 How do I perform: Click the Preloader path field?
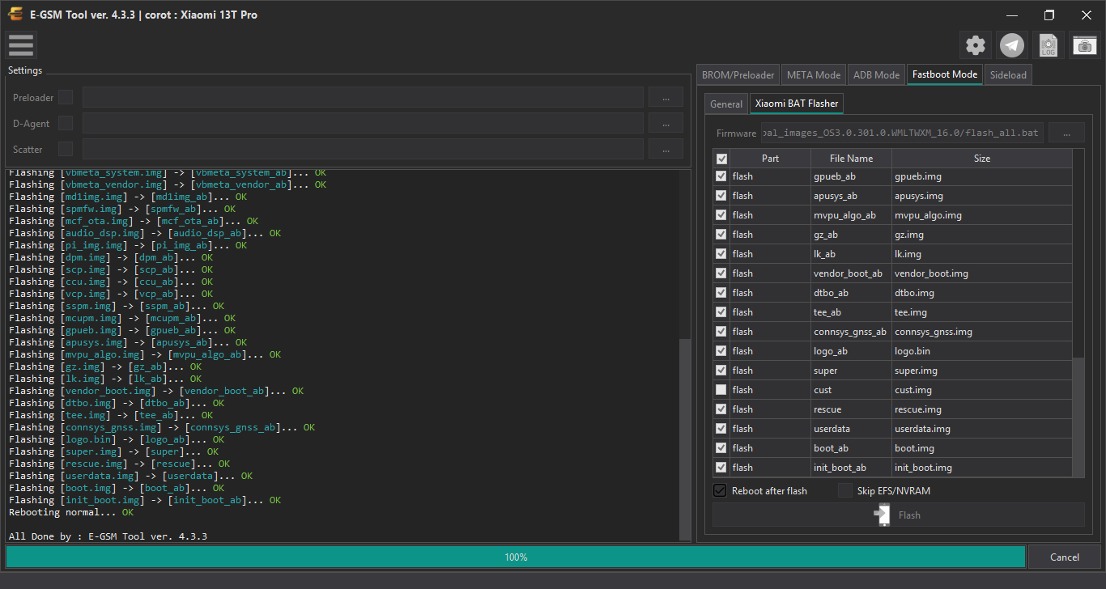363,98
